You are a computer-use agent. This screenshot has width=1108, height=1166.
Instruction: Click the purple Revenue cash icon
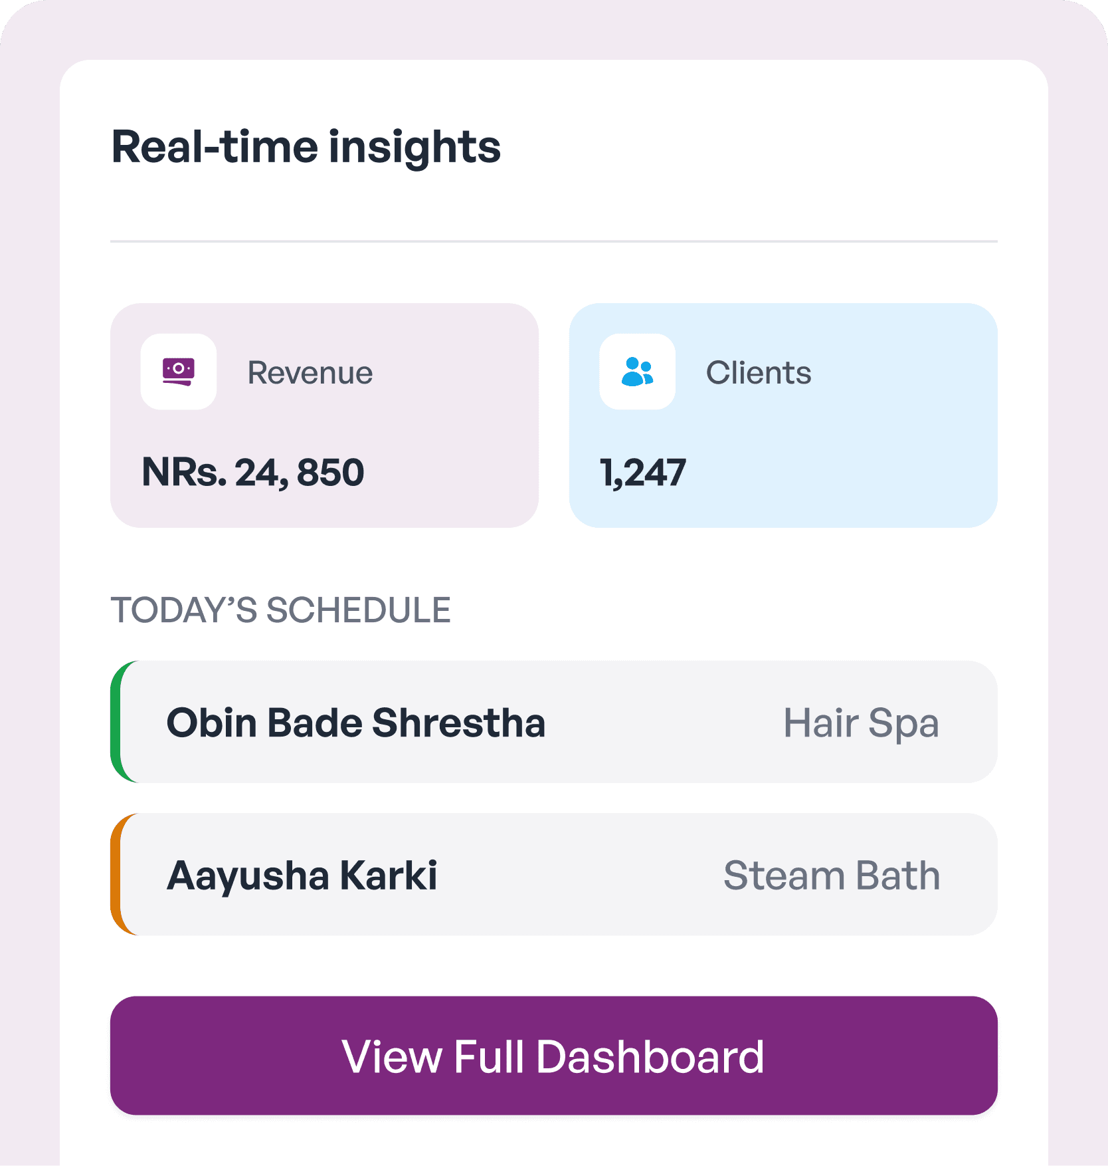(x=178, y=372)
